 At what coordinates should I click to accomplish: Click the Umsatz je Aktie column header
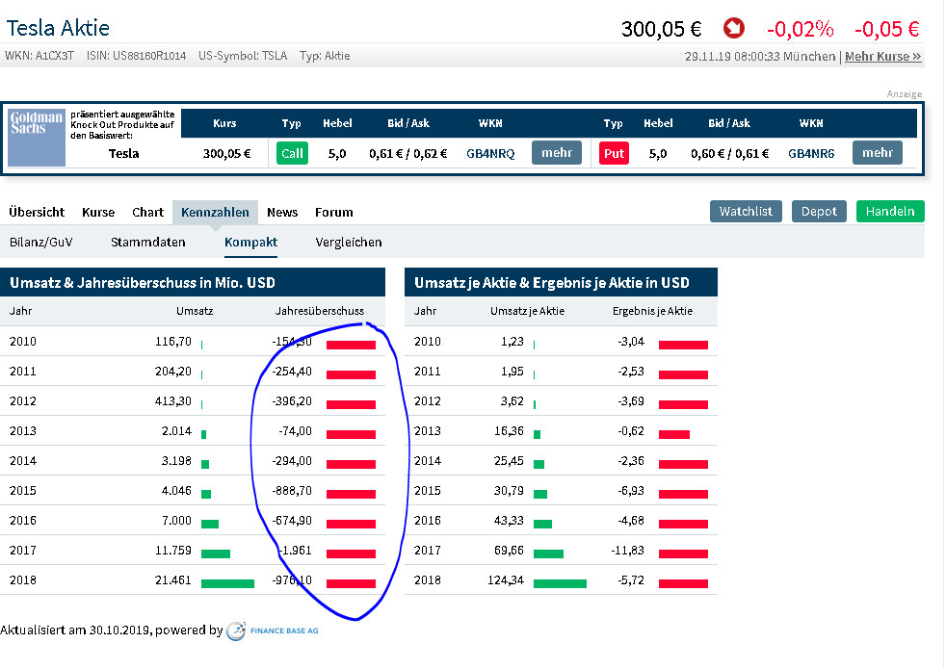coord(527,311)
